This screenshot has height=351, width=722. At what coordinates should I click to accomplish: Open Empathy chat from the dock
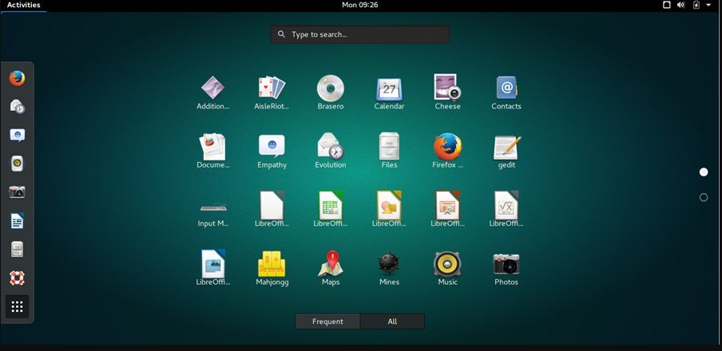pos(17,136)
